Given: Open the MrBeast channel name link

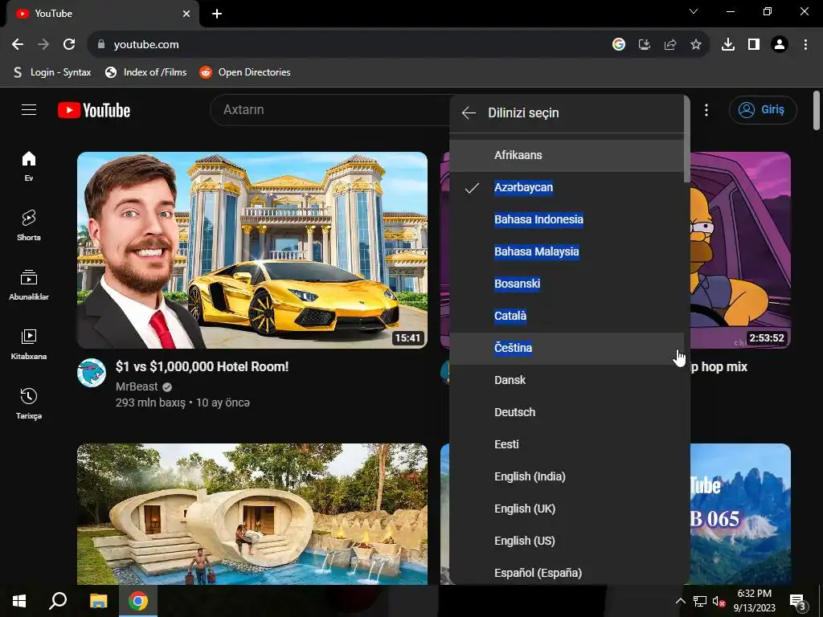Looking at the screenshot, I should [x=137, y=386].
